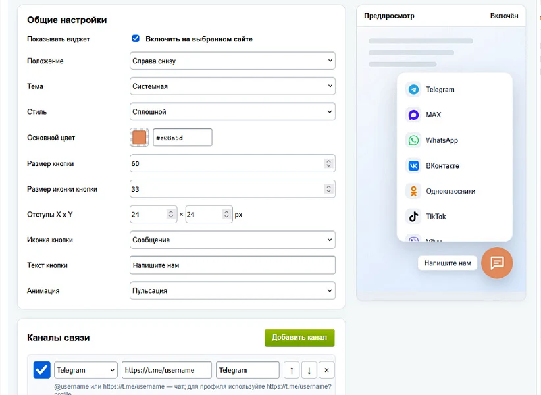Click the VKontakte icon in preview
The width and height of the screenshot is (541, 395).
[413, 166]
